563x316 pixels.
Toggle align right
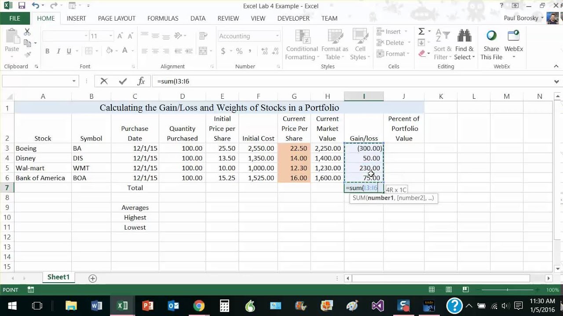(x=166, y=51)
